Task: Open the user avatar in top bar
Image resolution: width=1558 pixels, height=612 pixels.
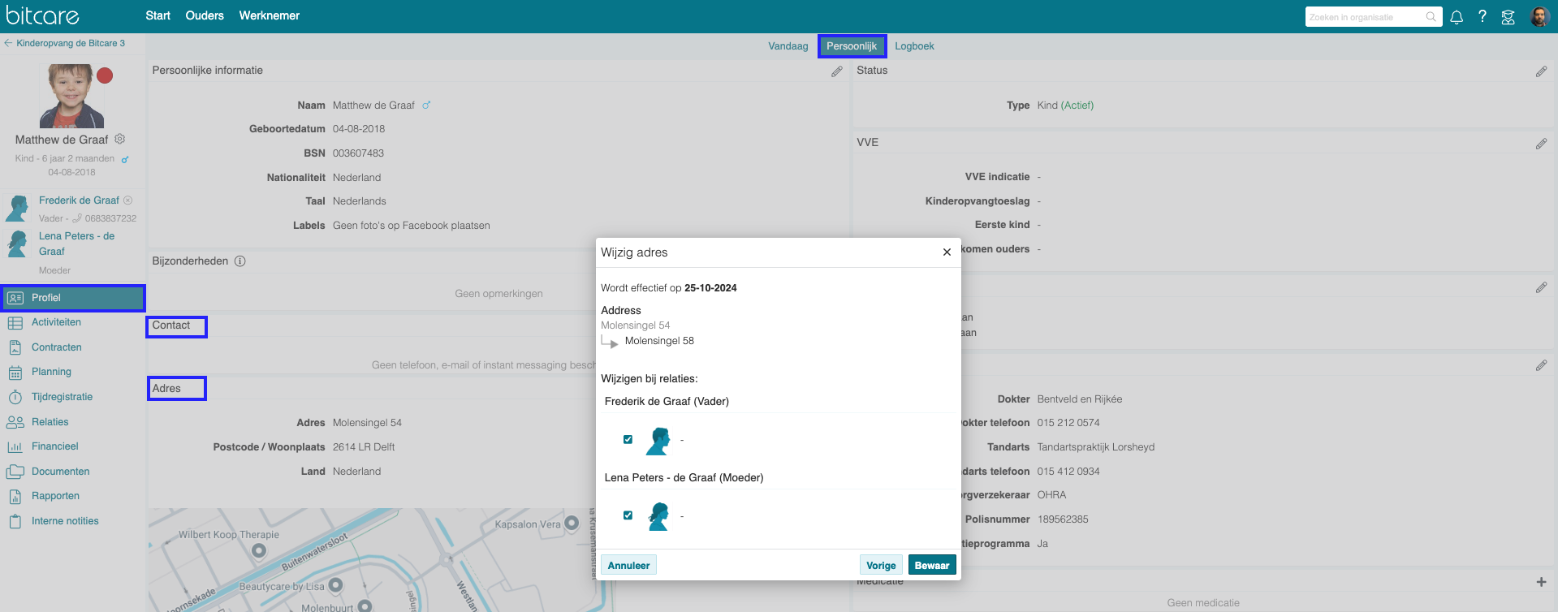Action: [1539, 16]
